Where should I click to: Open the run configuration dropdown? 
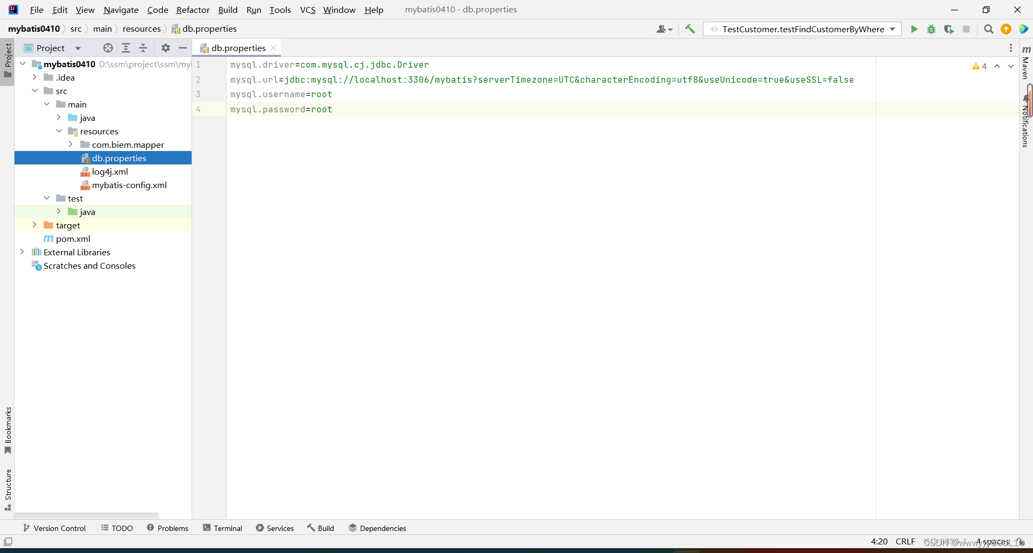[893, 29]
